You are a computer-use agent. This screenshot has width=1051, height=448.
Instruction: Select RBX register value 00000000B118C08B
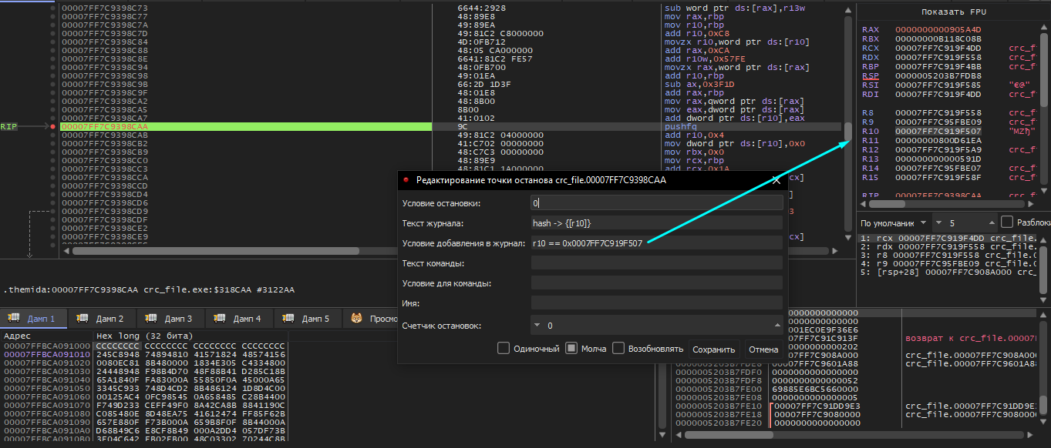click(x=938, y=38)
